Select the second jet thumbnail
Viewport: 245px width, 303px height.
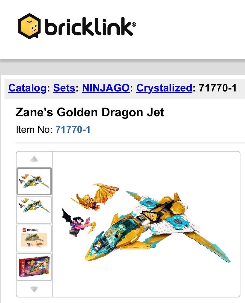click(34, 210)
